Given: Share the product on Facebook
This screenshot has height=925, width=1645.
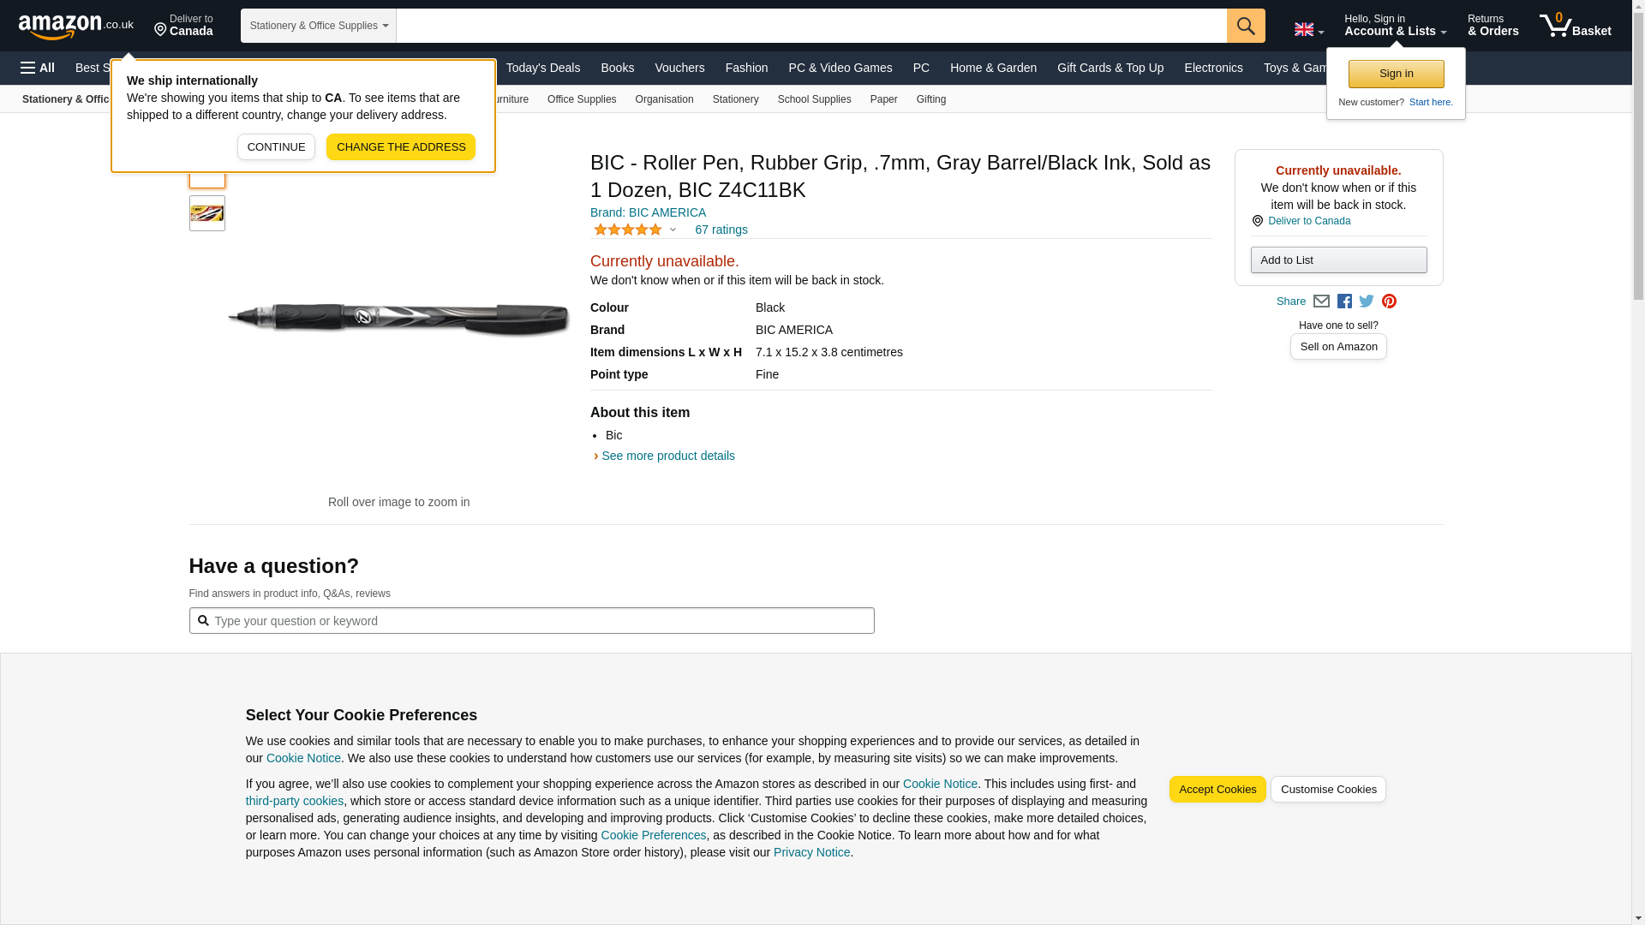Looking at the screenshot, I should [x=1344, y=301].
